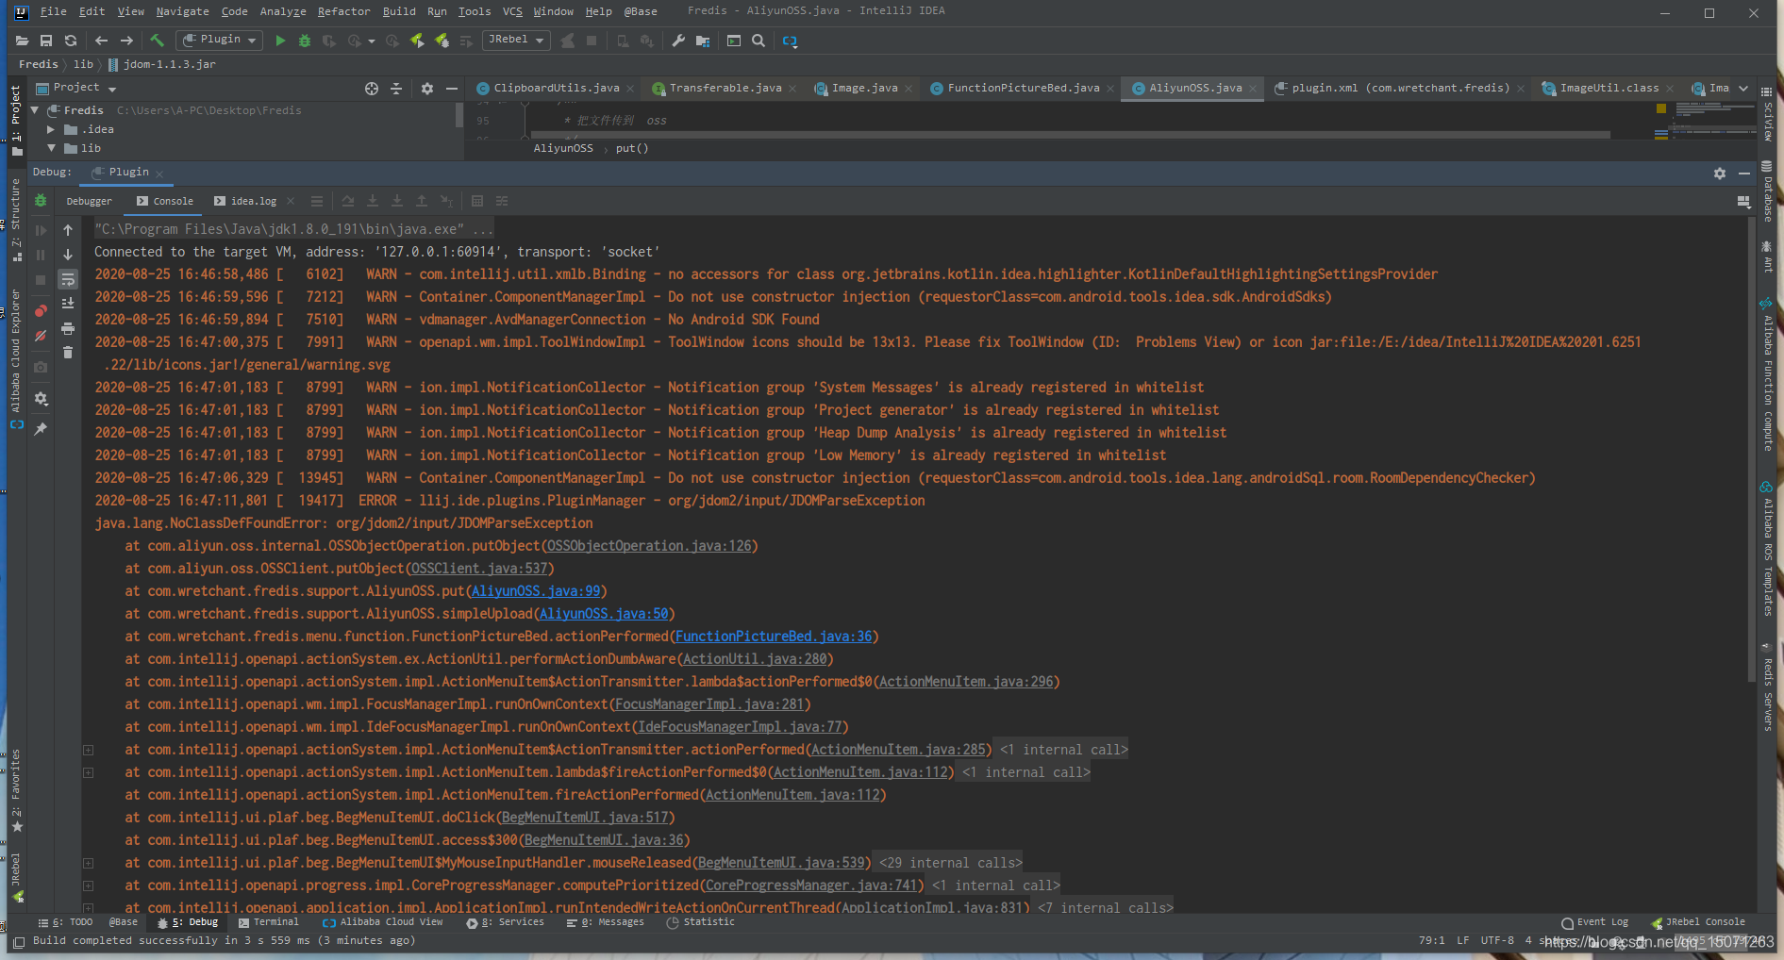Follow link AliyunOSS.java:99 in stack trace
The width and height of the screenshot is (1784, 960).
(536, 591)
